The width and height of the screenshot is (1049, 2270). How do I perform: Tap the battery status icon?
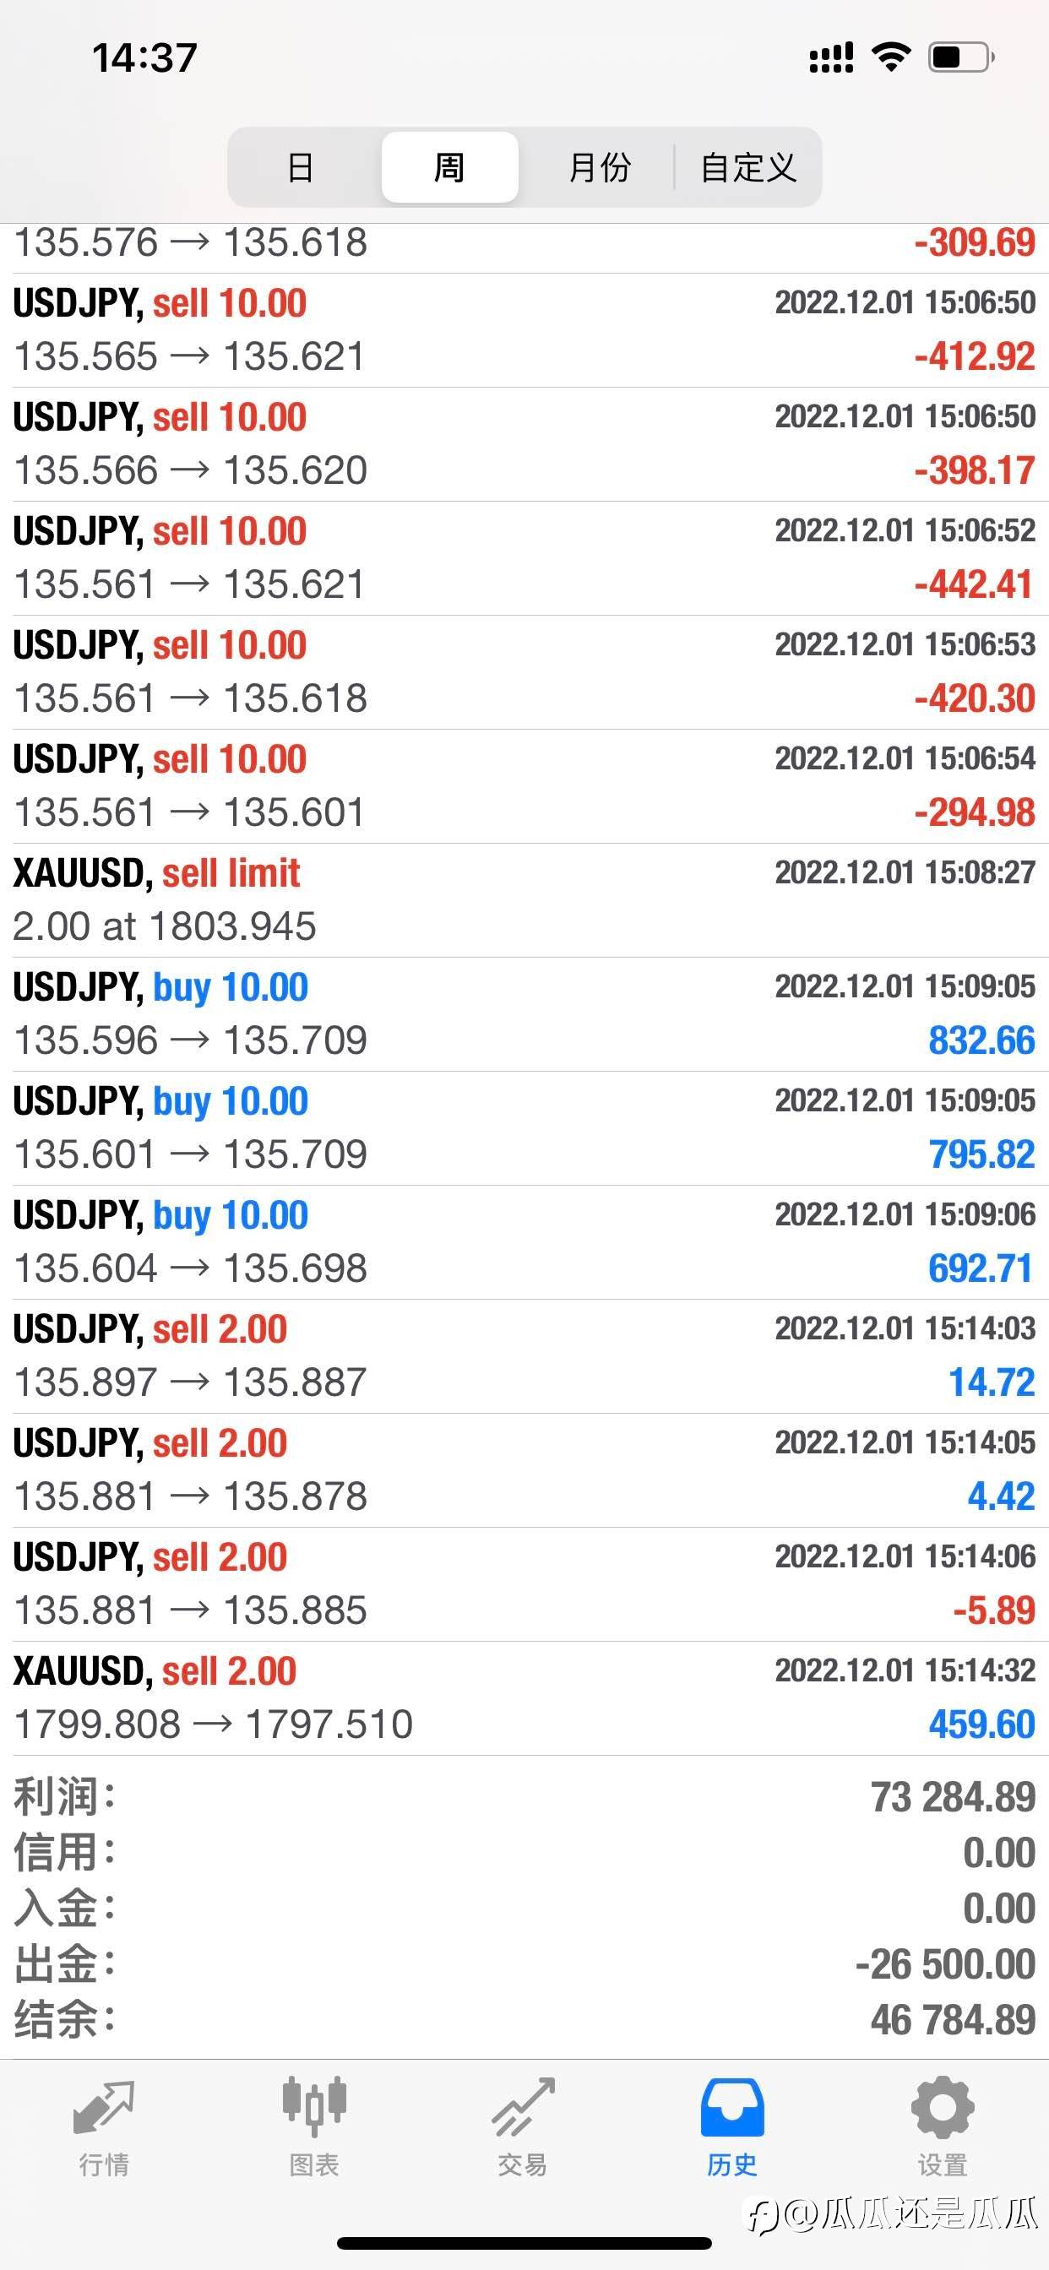(x=961, y=57)
